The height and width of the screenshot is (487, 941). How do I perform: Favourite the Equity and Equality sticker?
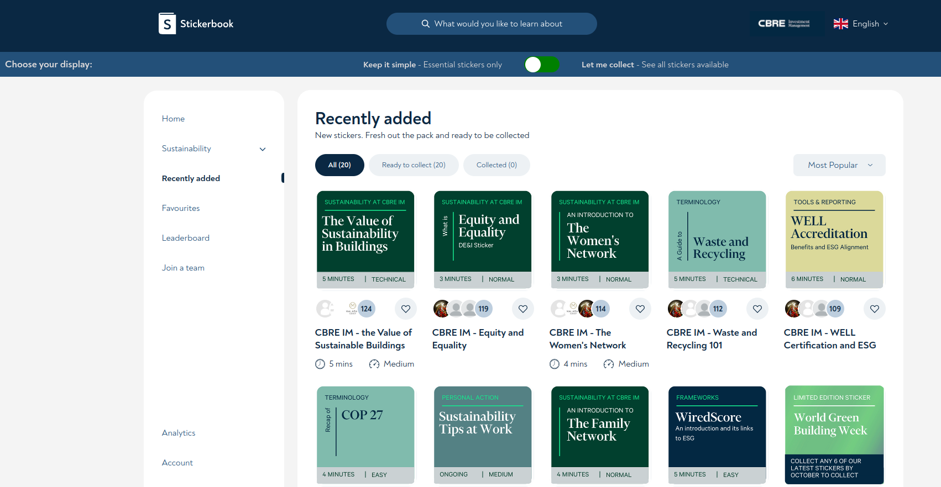click(x=523, y=309)
